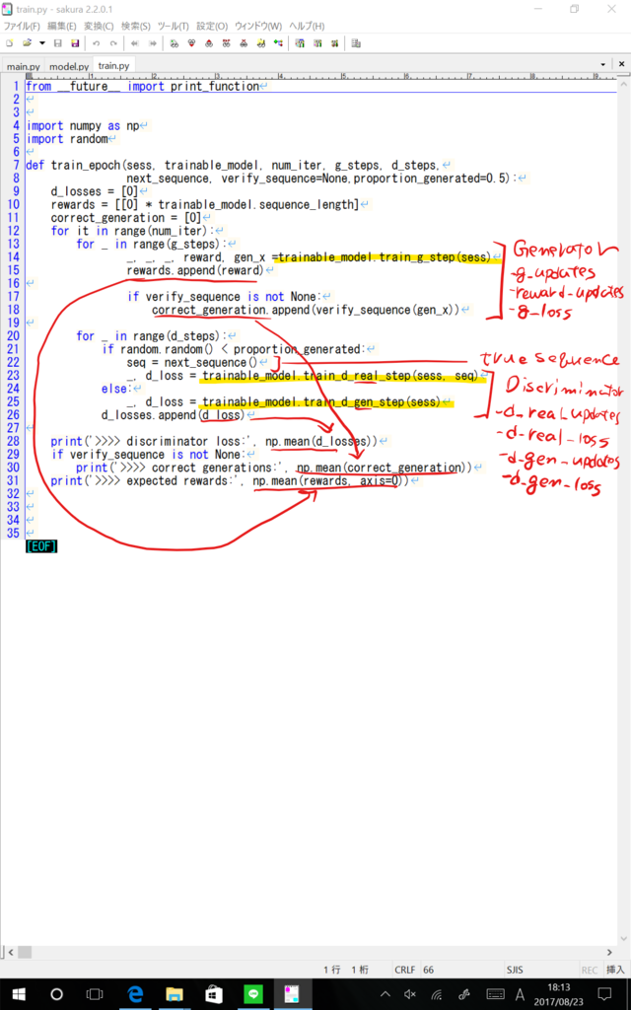Click CRLF line ending indicator

click(x=405, y=970)
